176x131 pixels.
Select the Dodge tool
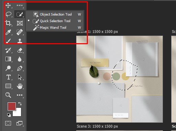[8, 68]
